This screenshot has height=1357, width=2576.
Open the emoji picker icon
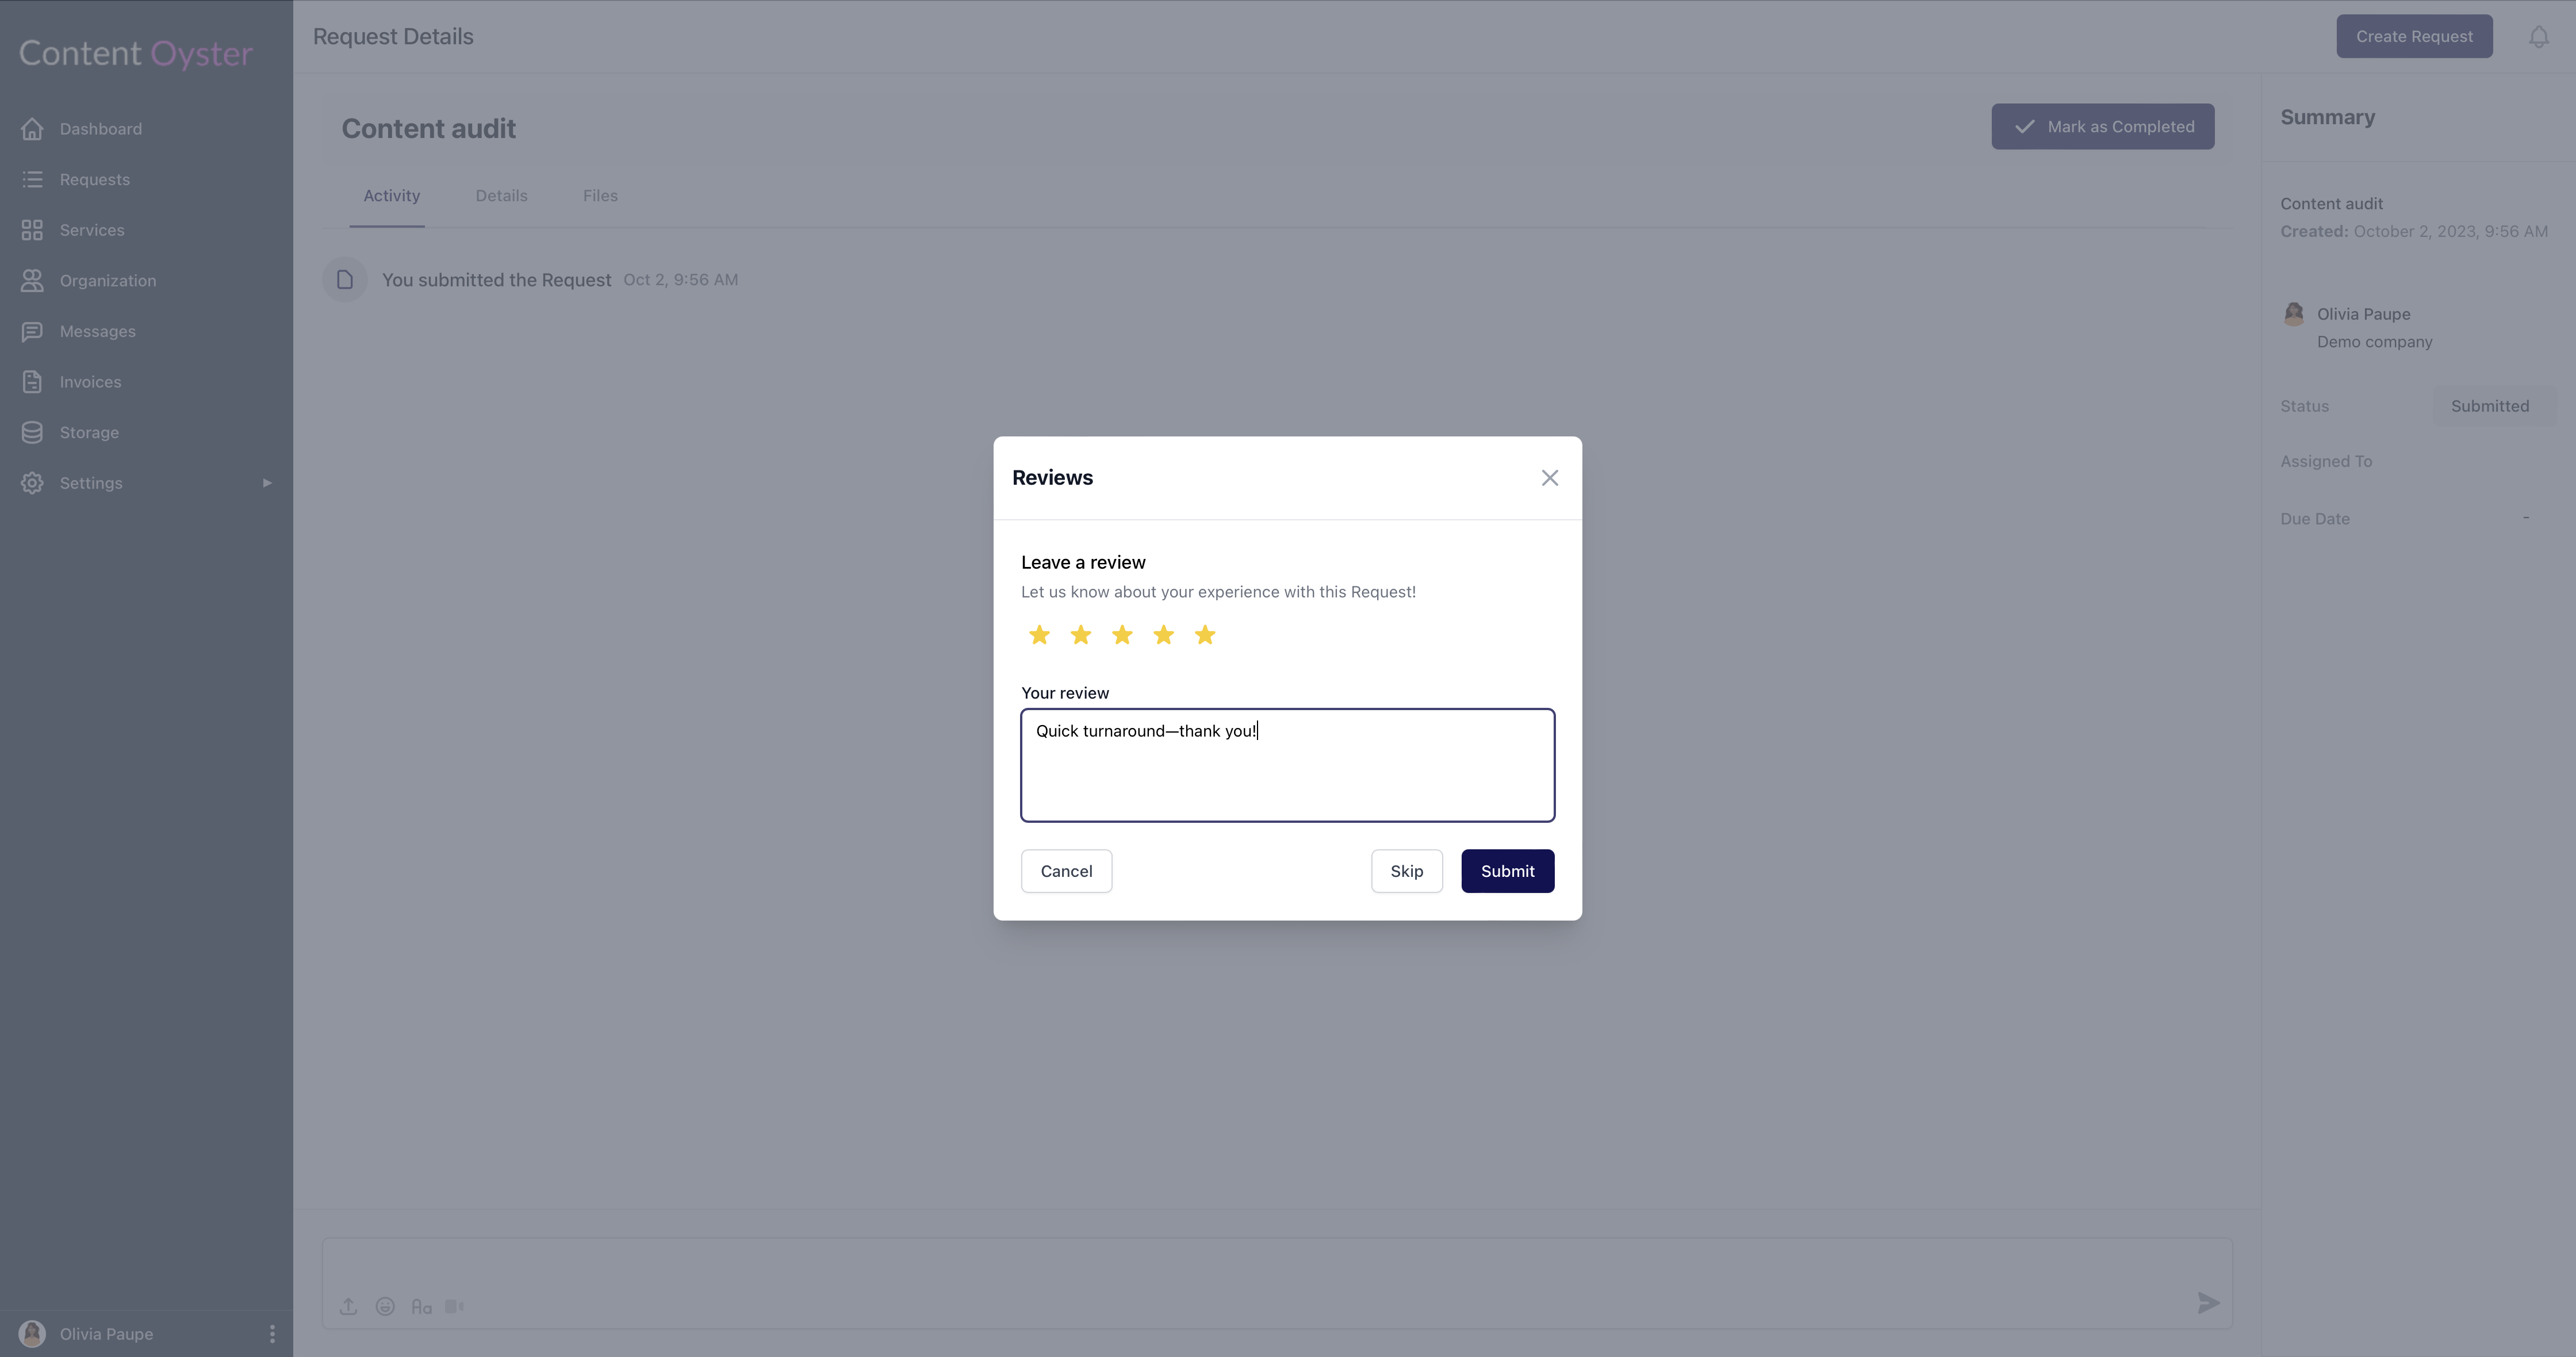click(x=385, y=1306)
